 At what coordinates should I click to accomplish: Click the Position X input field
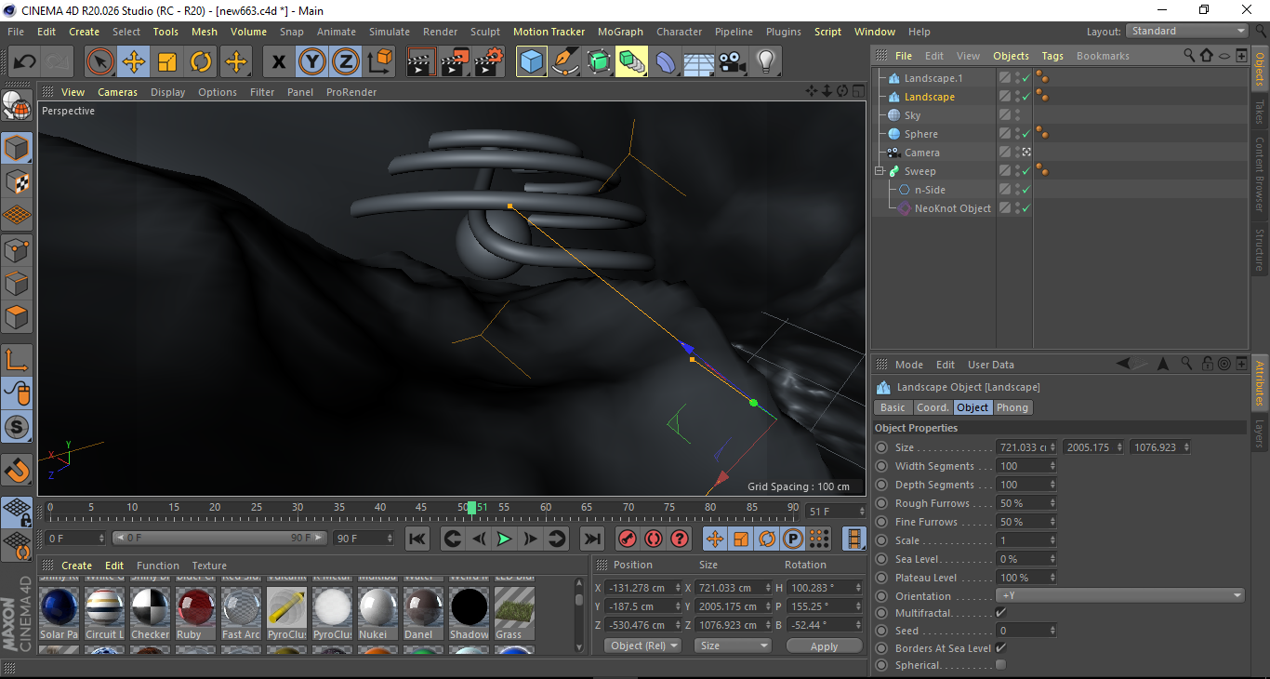644,588
